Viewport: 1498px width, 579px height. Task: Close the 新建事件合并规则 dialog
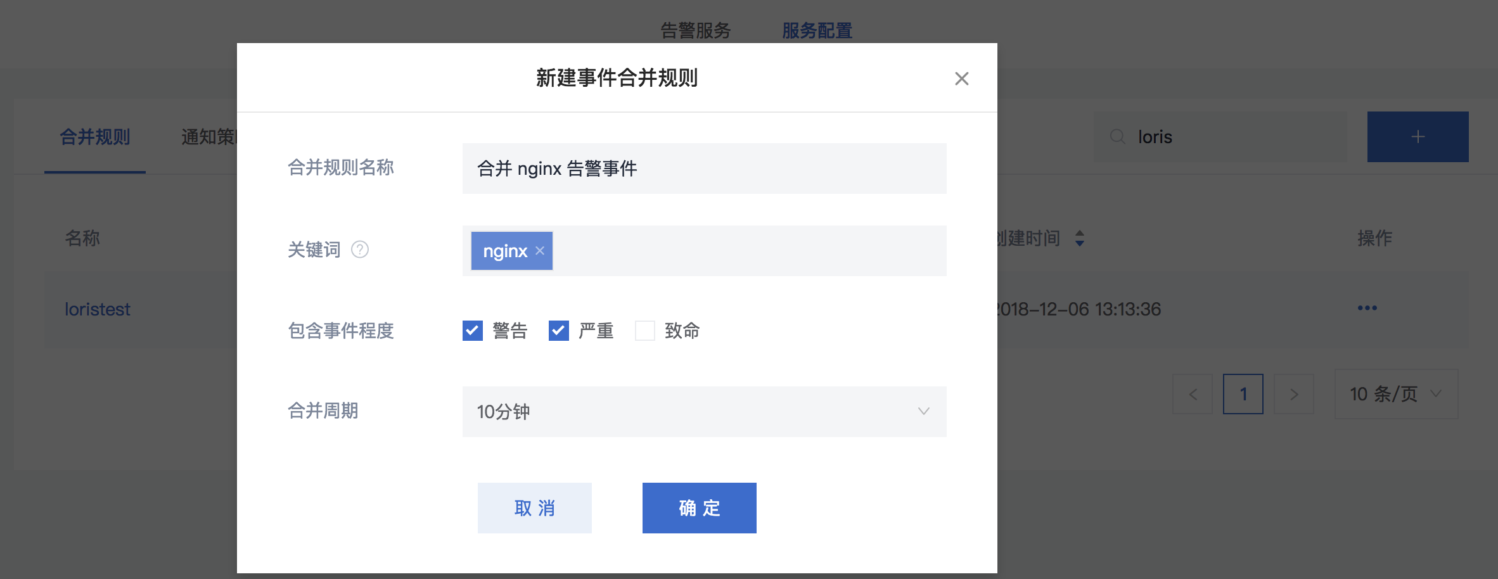[961, 79]
